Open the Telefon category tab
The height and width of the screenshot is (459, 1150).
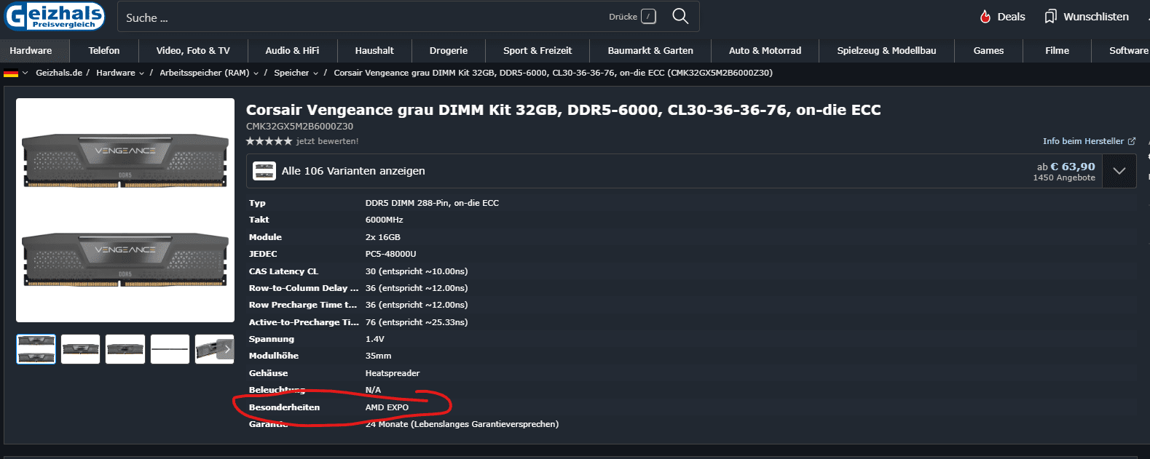104,51
